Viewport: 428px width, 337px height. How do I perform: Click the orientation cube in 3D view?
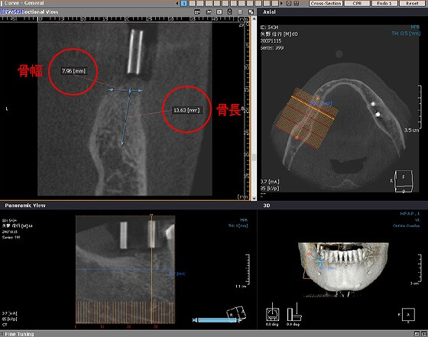[408, 315]
